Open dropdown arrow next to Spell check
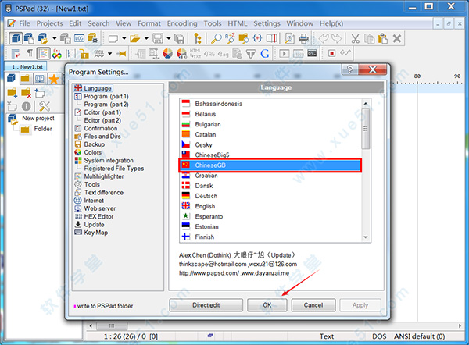Viewport: 469px width, 345px height. click(x=109, y=54)
